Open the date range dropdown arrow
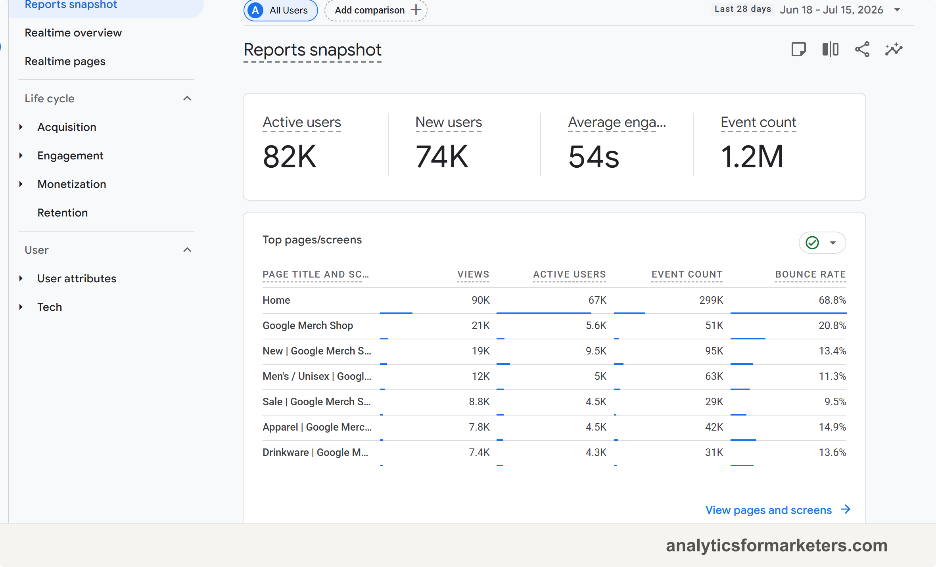The width and height of the screenshot is (936, 567). tap(897, 10)
